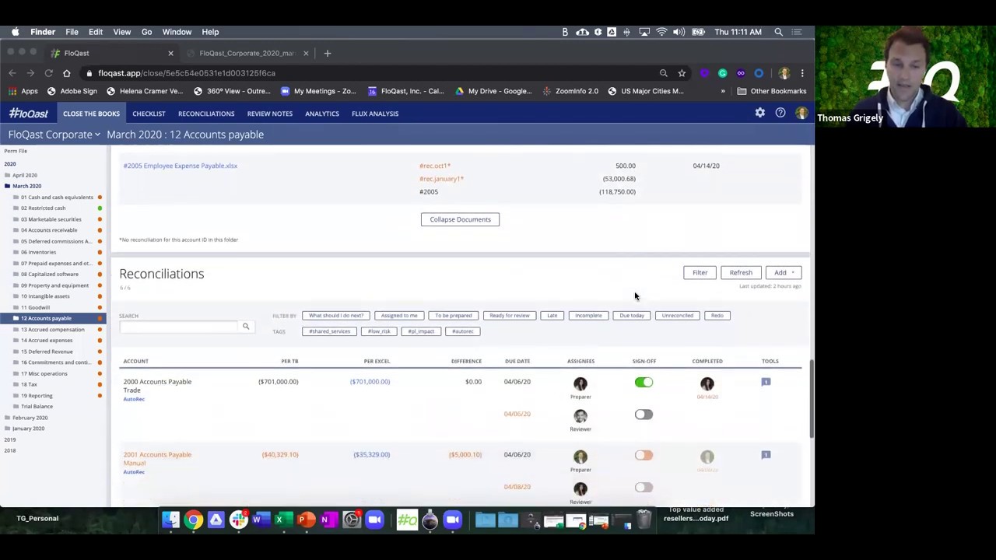Open PowerPoint from the Dock
The height and width of the screenshot is (560, 996).
[306, 520]
